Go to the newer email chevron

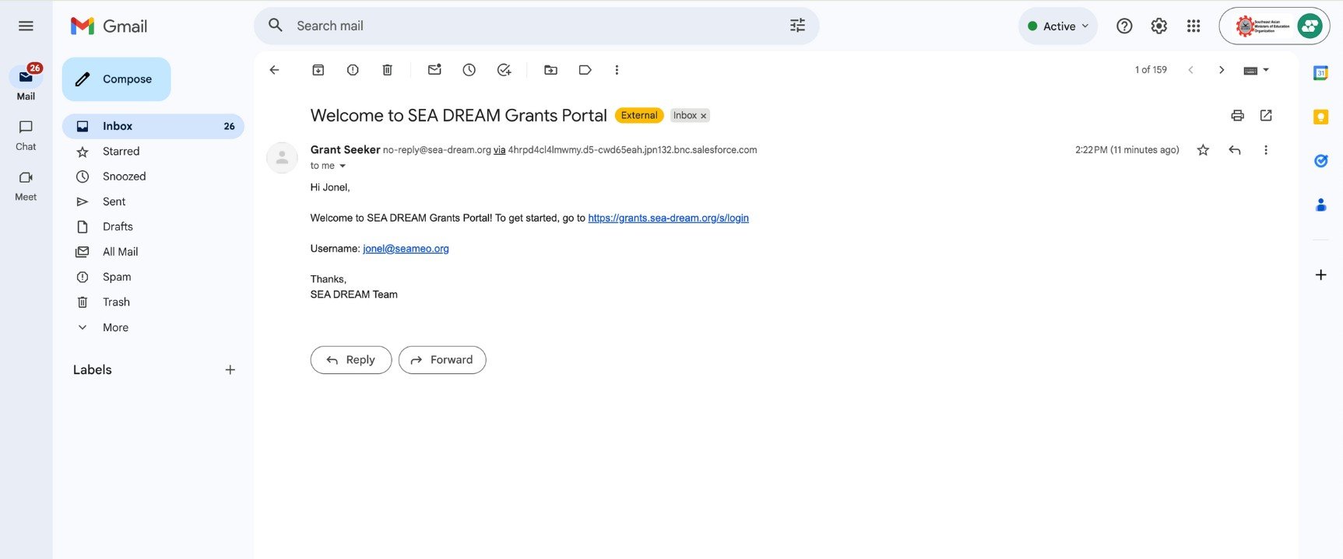(x=1190, y=70)
